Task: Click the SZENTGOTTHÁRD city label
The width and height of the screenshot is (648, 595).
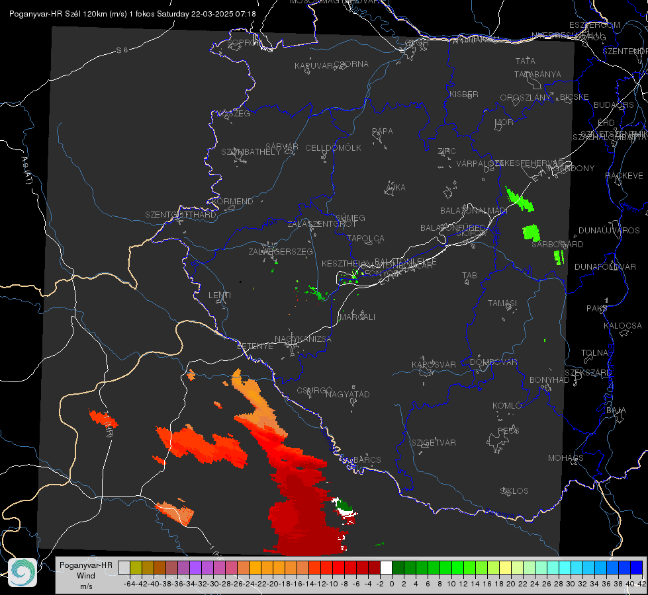Action: [181, 215]
